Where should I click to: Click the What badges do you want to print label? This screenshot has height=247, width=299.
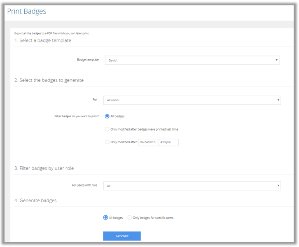(77, 116)
